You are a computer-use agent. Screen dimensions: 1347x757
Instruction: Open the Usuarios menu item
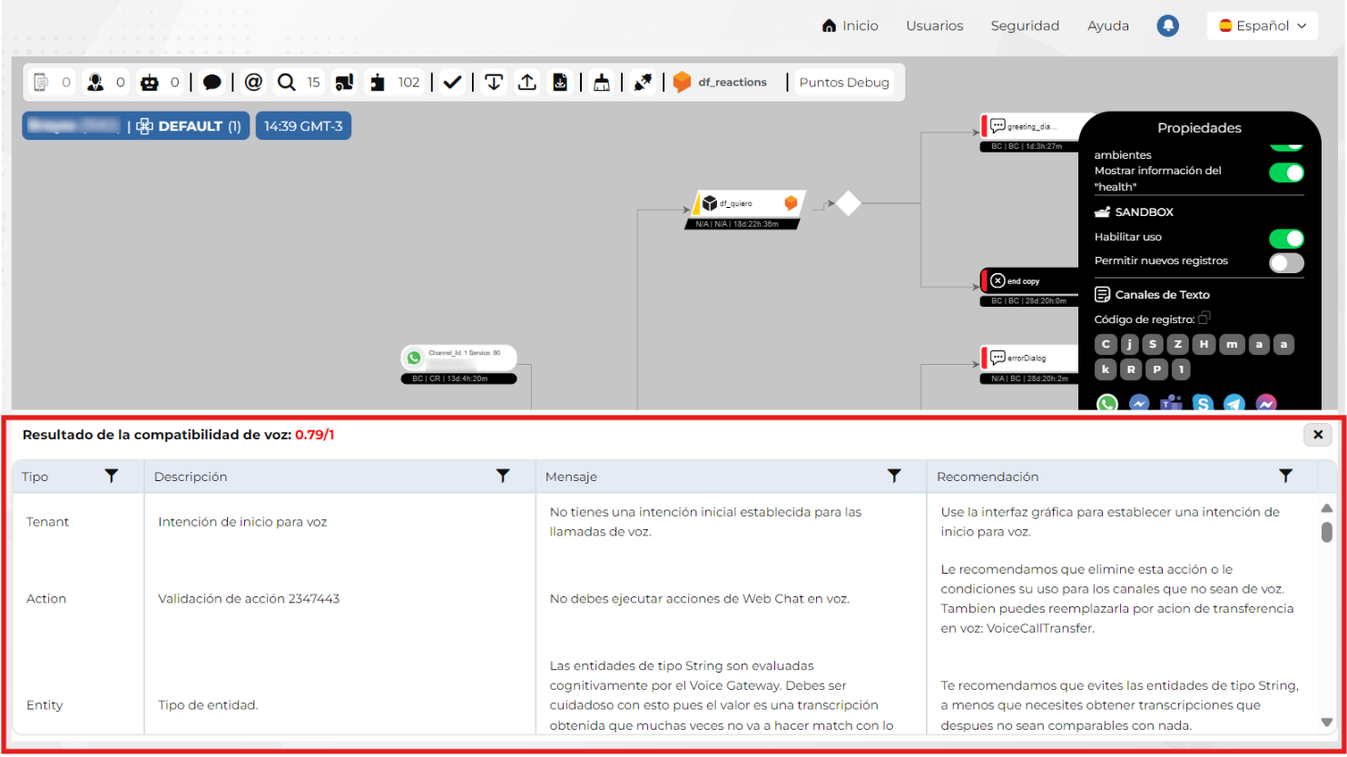[935, 25]
